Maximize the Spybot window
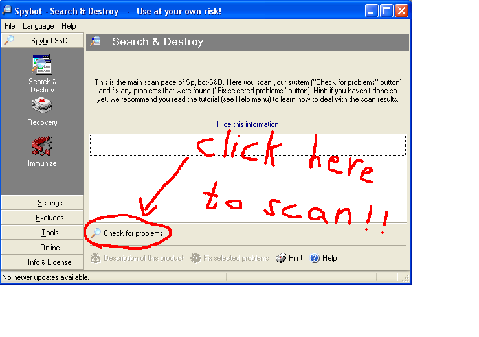Screen dimensions: 479x337 point(386,11)
